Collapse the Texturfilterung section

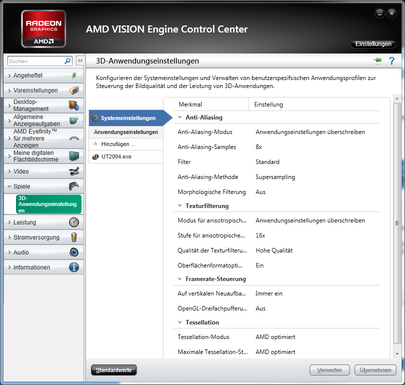[x=180, y=206]
